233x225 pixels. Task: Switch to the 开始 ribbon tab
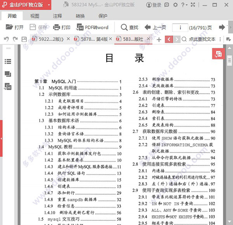pos(12,16)
